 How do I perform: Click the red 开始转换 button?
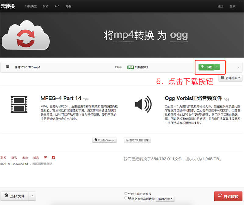pyautogui.click(x=228, y=196)
